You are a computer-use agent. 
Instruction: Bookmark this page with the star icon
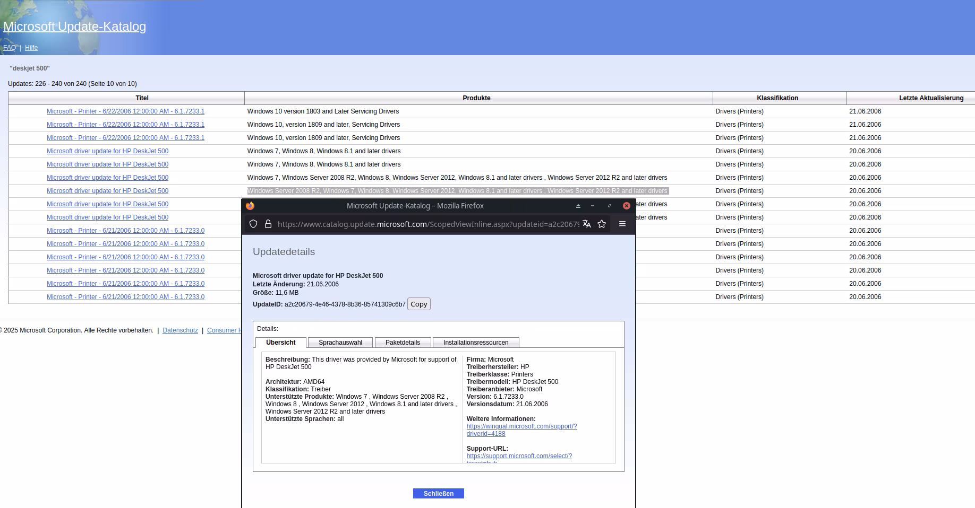602,224
